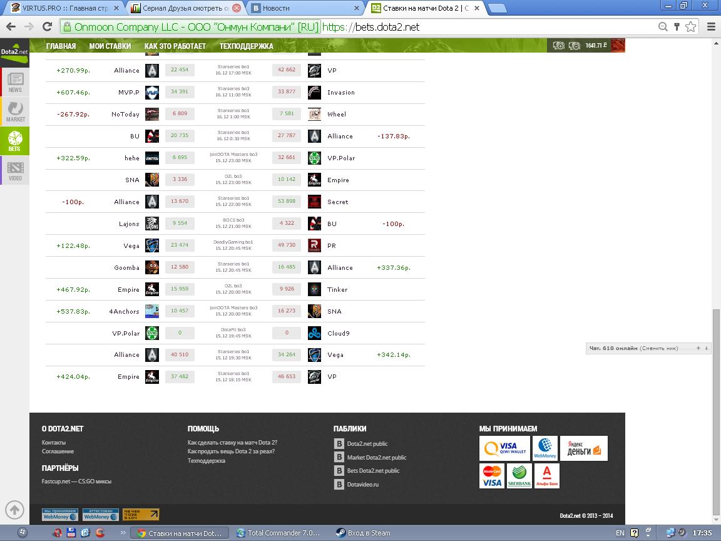Open the Video section in sidebar
The image size is (721, 541).
point(15,170)
